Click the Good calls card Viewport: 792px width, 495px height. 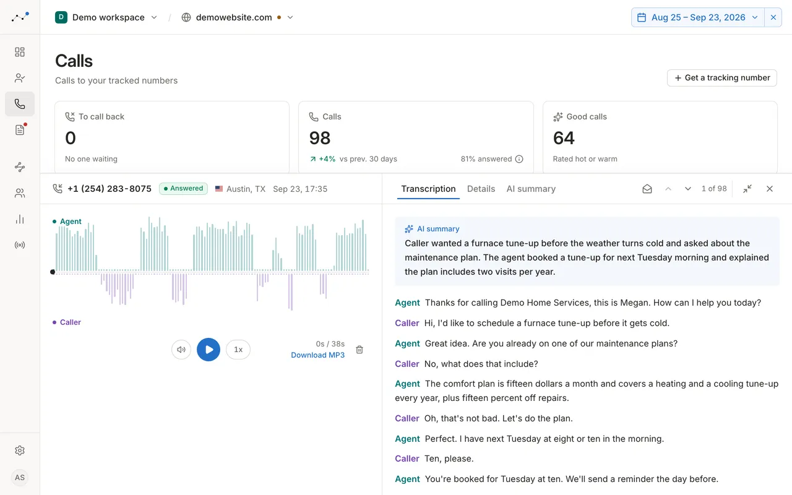pyautogui.click(x=660, y=137)
